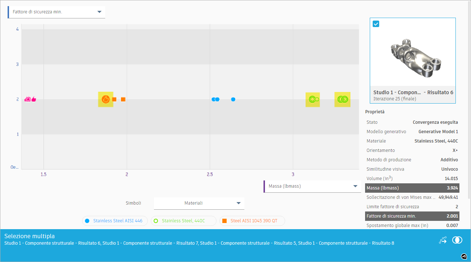Select the orange thumbs-up marker on the chart

pos(105,100)
